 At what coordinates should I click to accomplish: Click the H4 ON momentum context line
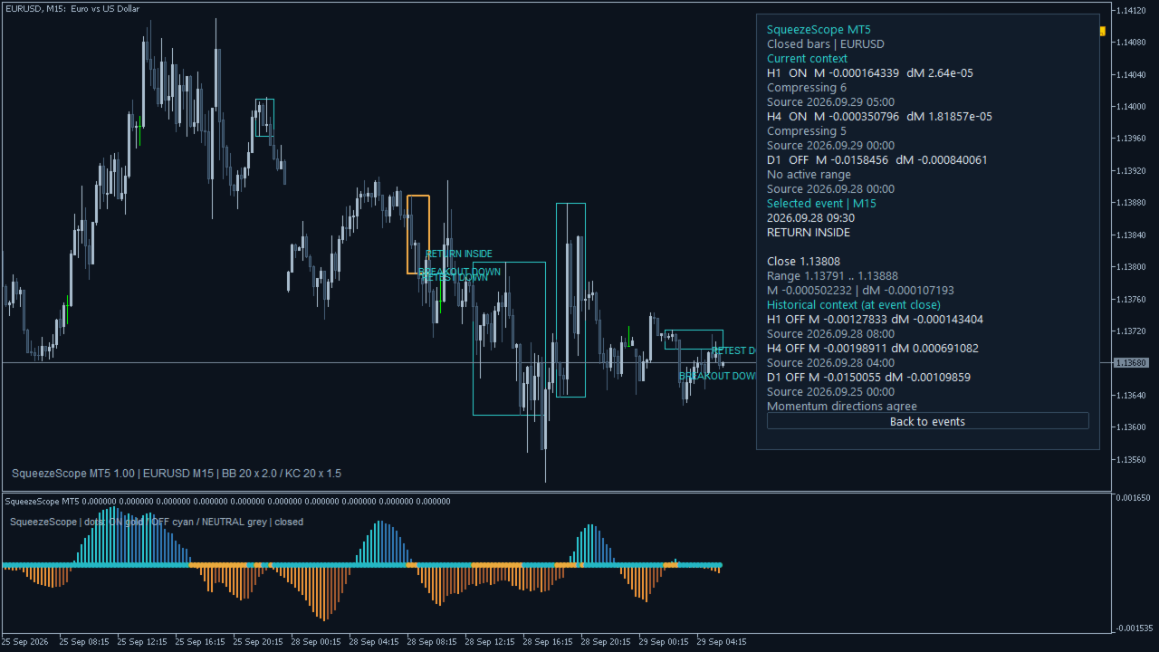click(879, 116)
